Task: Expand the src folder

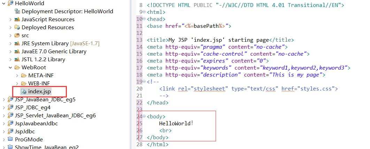Action: (10, 36)
